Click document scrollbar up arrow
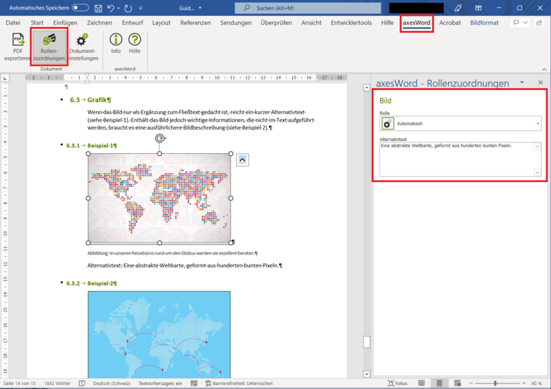Viewport: 551px width, 389px height. pyautogui.click(x=366, y=87)
